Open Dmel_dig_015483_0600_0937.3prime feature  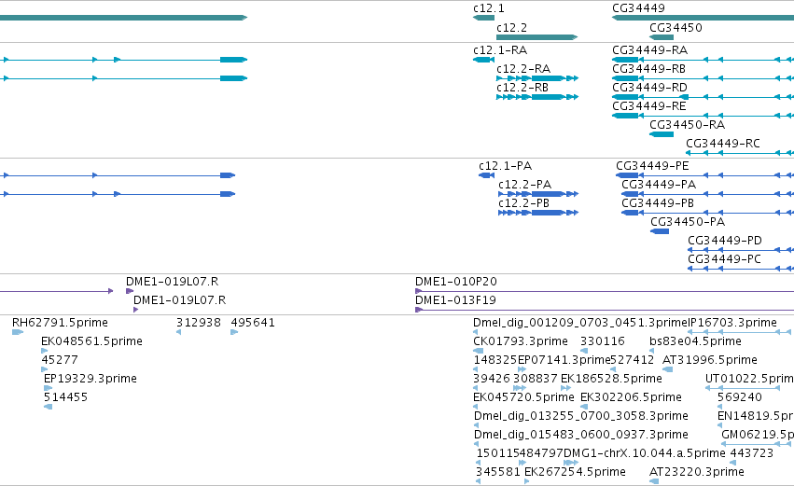pyautogui.click(x=477, y=444)
